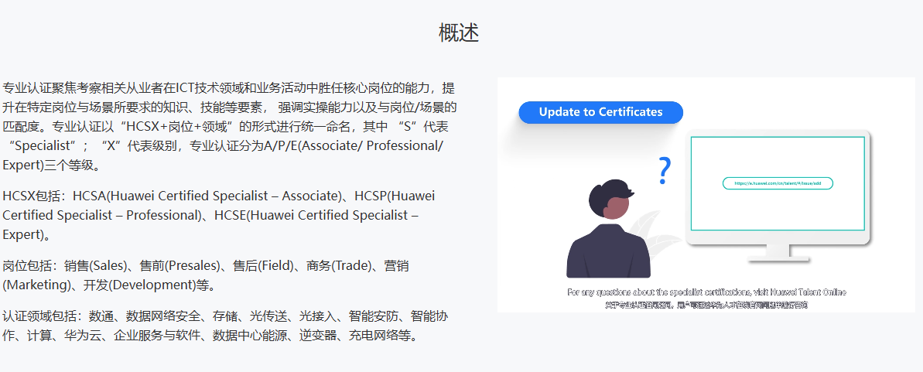Click the huawei.com talent URL field
Screen dimensions: 923x372
point(778,183)
